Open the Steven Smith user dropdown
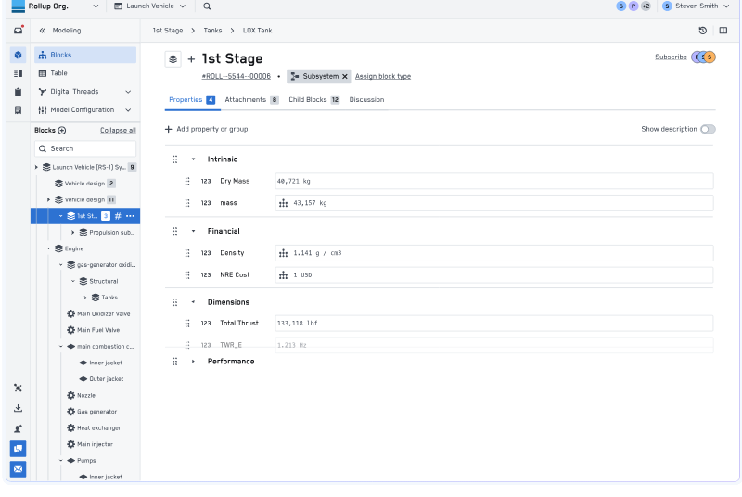Image resolution: width=742 pixels, height=497 pixels. click(701, 6)
